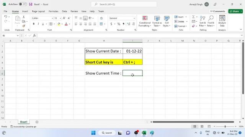Open the File tab
This screenshot has height=137, width=245.
5,11
